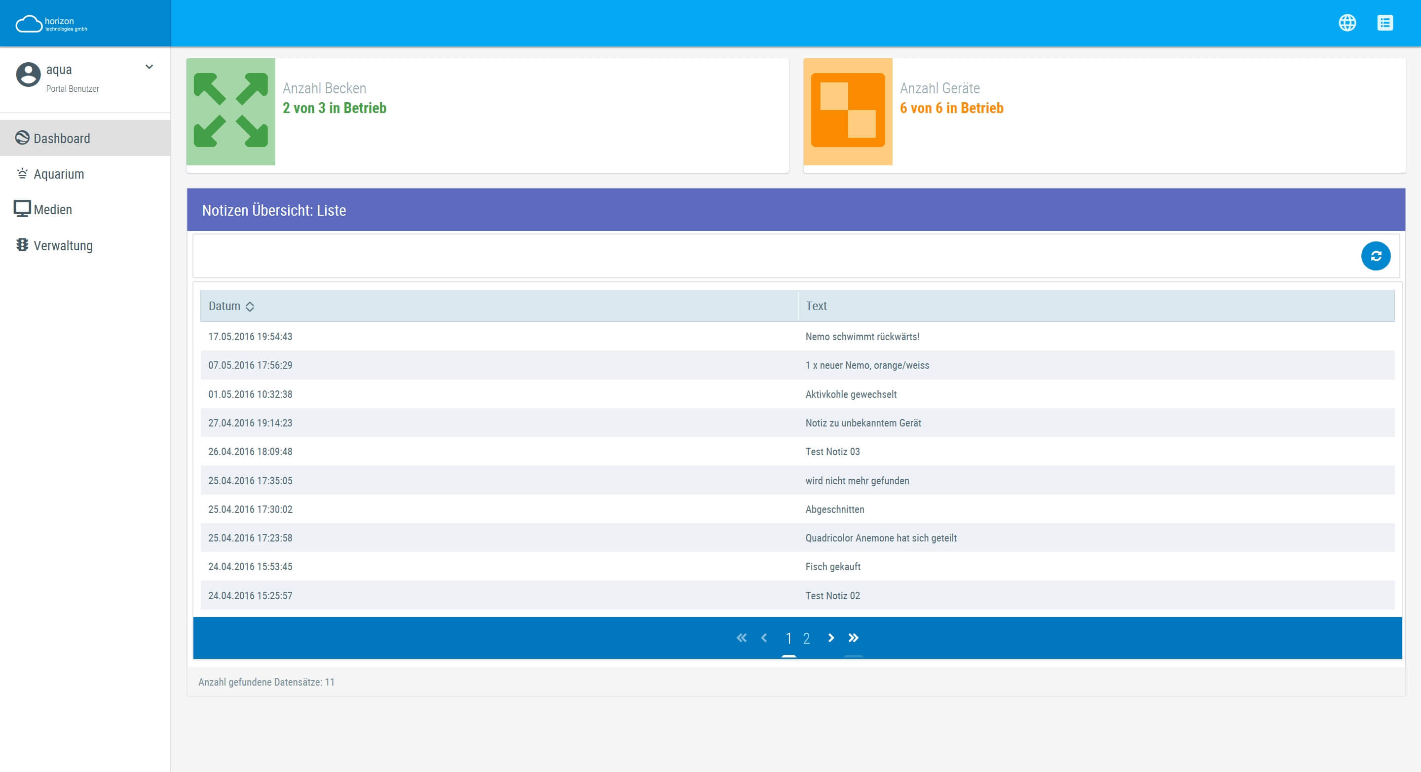
Task: Click the orange Anzahl Geräte squares icon
Action: [x=848, y=113]
